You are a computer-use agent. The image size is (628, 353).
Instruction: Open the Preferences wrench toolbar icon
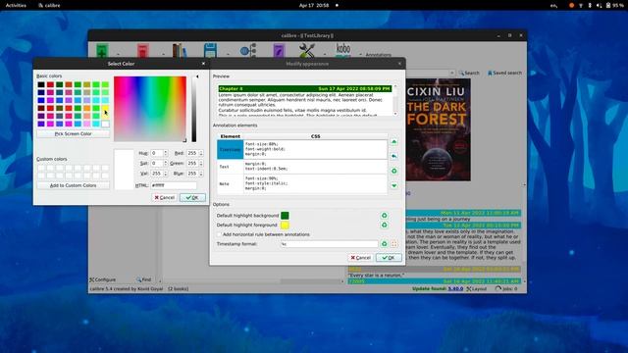pos(307,51)
